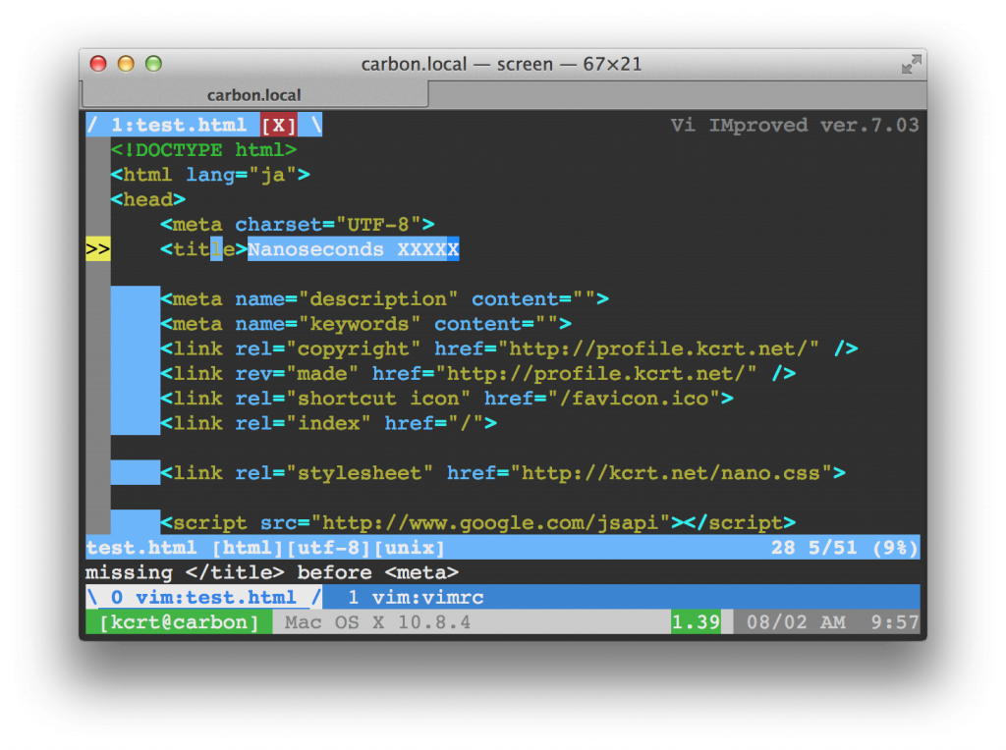The image size is (1006, 750).
Task: Click the red close window button
Action: click(x=98, y=64)
